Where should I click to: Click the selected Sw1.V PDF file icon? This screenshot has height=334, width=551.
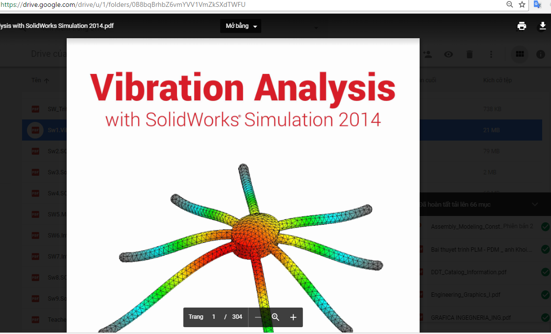(x=35, y=130)
